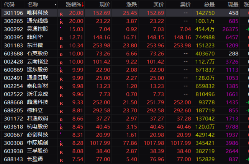Click current volume 9788
This screenshot has width=249, height=164.
click(232, 127)
